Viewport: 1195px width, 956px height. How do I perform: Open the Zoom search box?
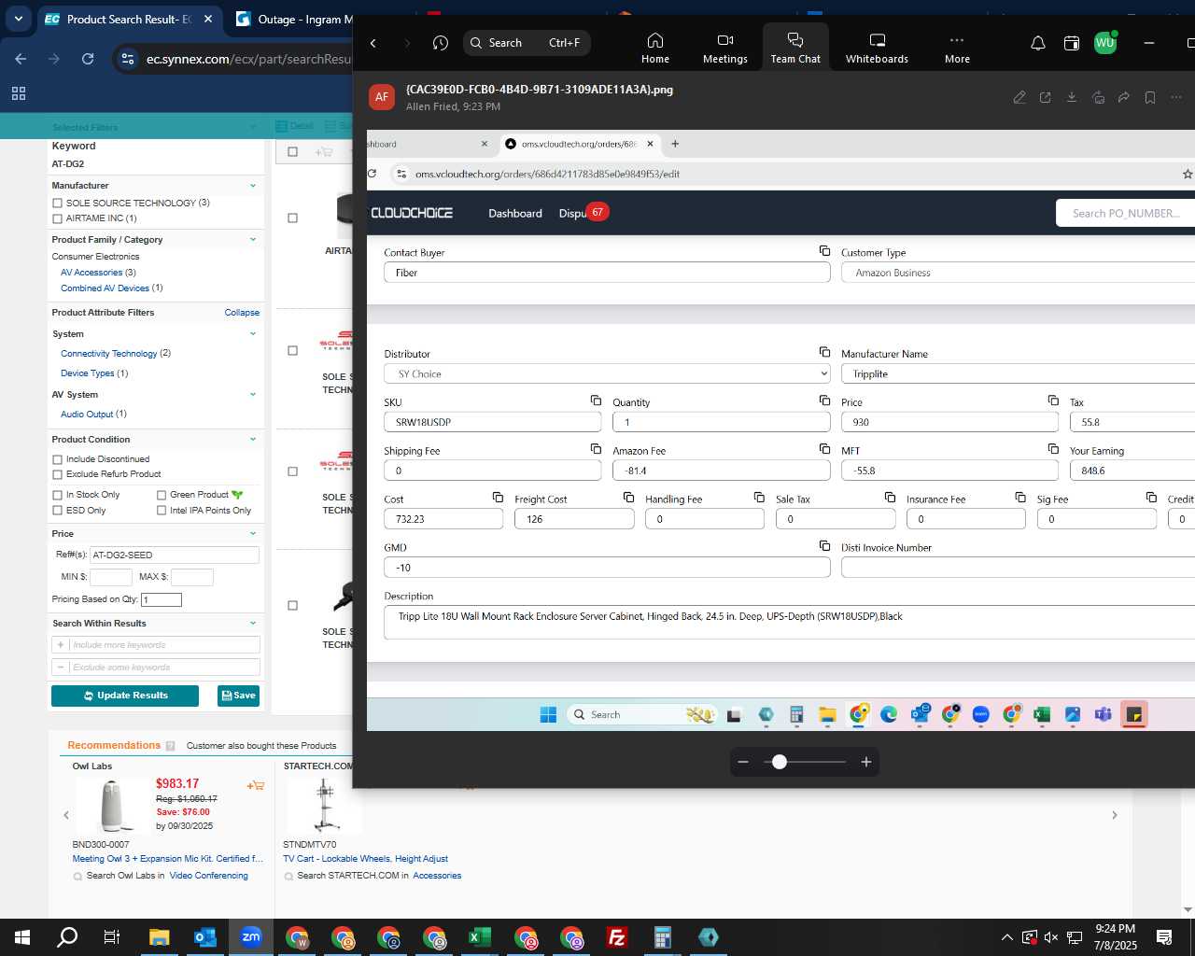(x=527, y=43)
